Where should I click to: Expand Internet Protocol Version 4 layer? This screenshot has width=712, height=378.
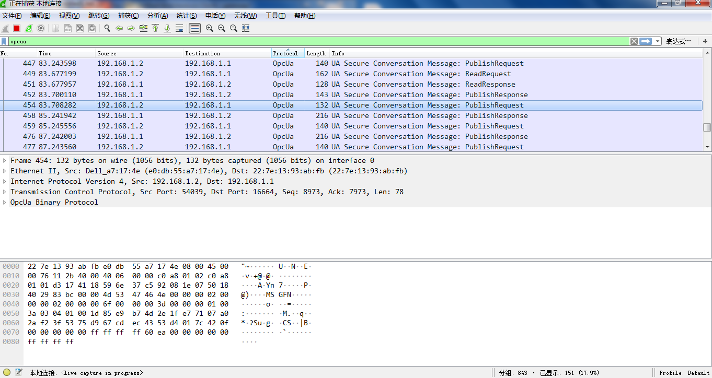(x=5, y=181)
